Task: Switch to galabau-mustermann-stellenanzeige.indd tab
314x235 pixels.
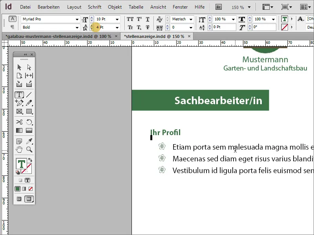Action: (58, 36)
